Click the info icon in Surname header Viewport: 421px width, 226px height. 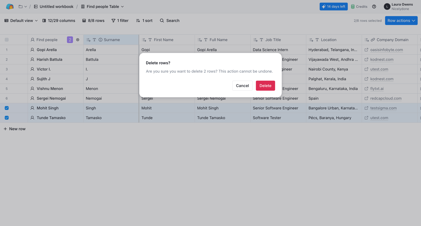101,40
